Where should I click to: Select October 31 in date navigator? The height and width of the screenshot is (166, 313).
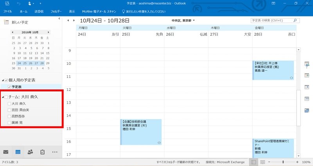coord(19,68)
